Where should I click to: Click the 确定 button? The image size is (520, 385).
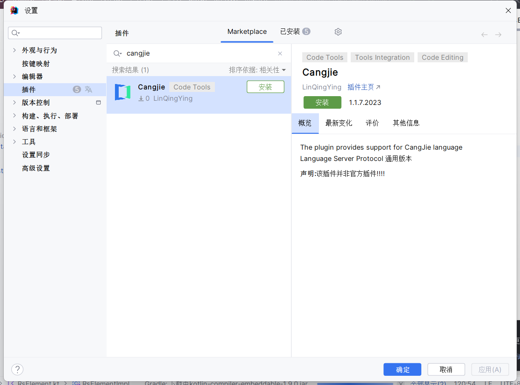point(403,370)
